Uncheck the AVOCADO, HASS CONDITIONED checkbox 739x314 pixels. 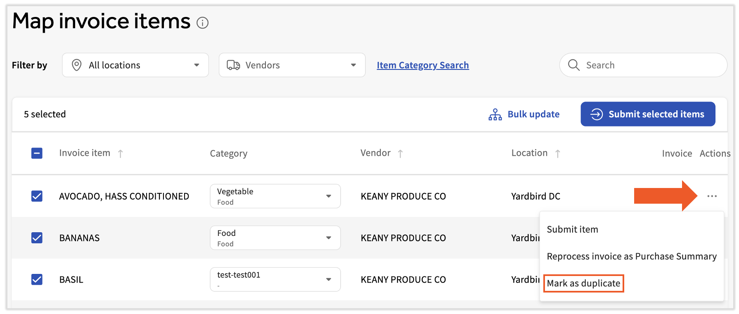37,196
